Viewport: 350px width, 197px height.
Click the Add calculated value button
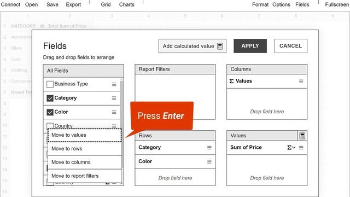[x=192, y=46]
